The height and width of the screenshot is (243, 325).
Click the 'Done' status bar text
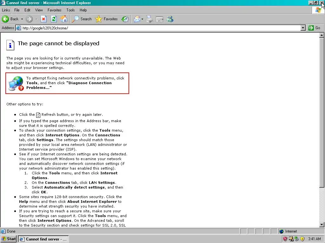pyautogui.click(x=11, y=231)
